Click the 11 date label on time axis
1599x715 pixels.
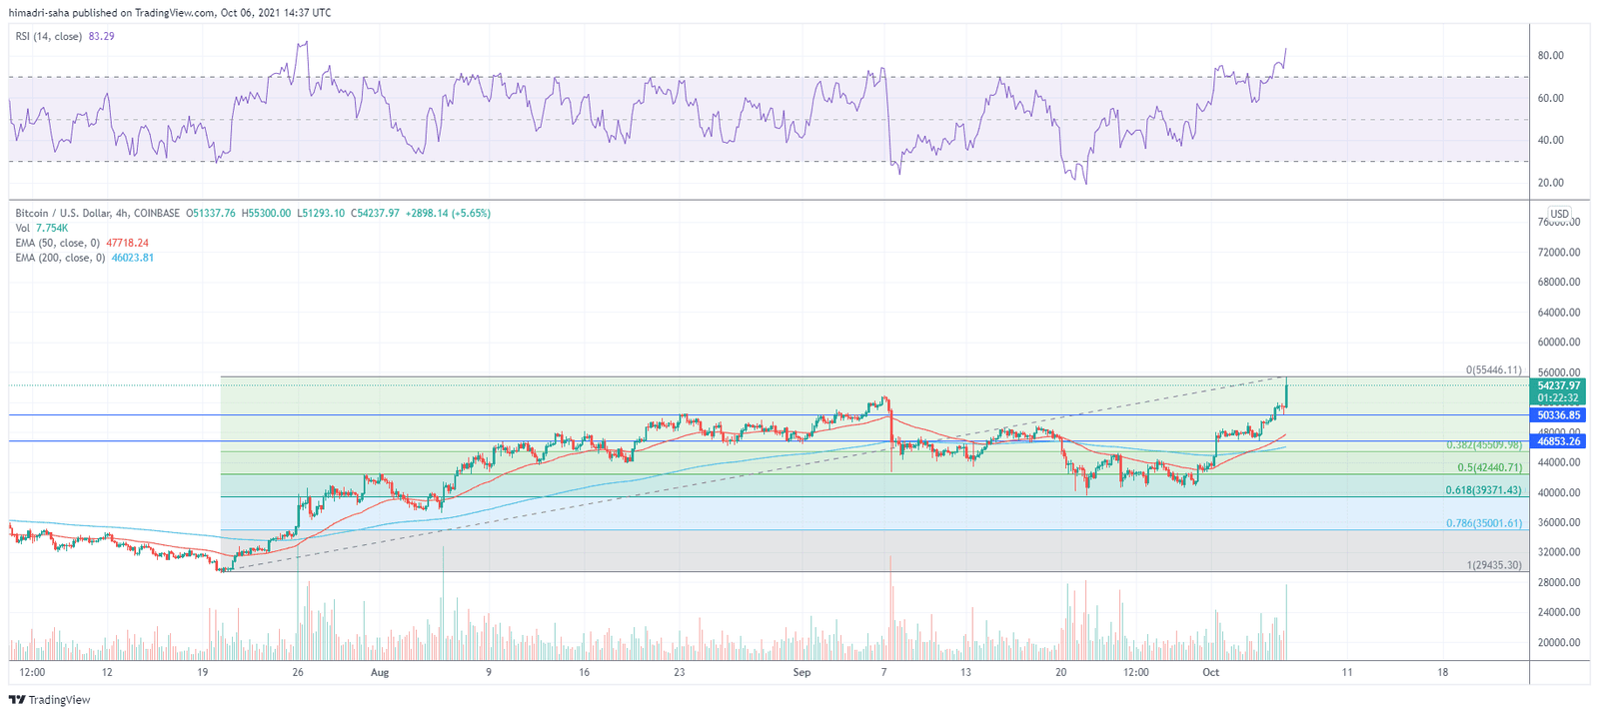(1347, 673)
